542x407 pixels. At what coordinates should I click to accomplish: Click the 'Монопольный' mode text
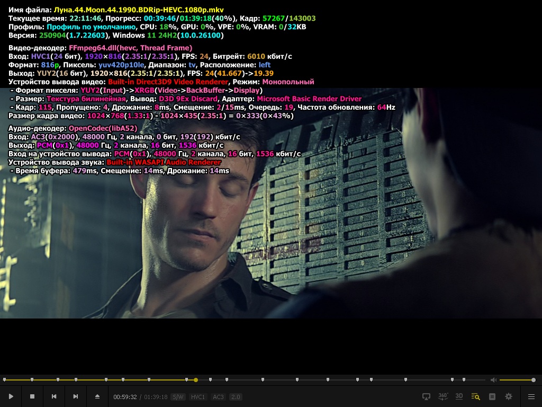[288, 82]
